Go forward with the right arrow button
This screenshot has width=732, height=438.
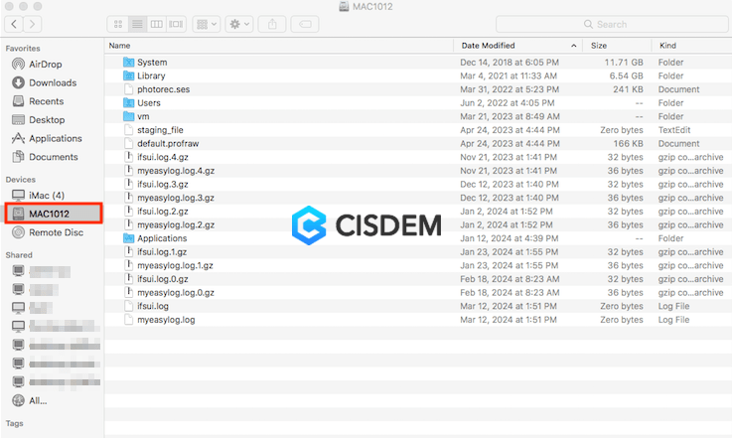32,24
